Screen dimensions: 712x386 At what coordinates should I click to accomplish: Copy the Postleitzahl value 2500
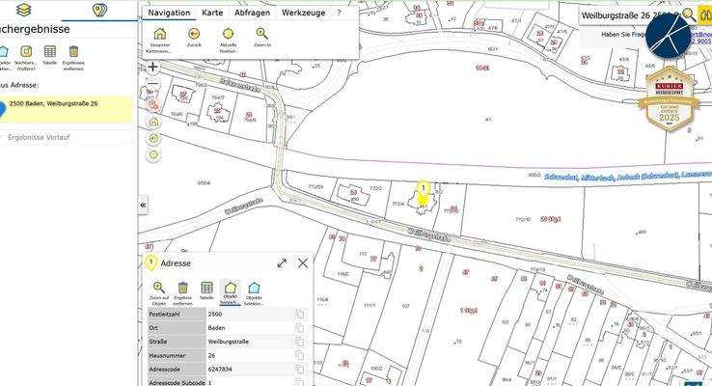click(300, 315)
